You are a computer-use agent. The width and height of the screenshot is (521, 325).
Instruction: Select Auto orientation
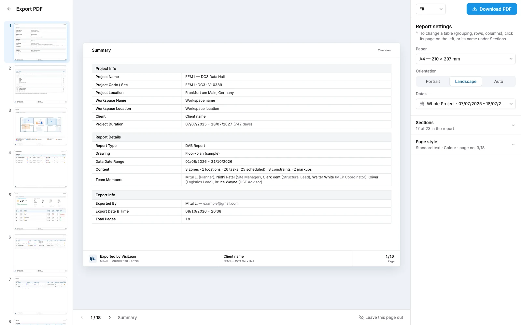(x=499, y=82)
